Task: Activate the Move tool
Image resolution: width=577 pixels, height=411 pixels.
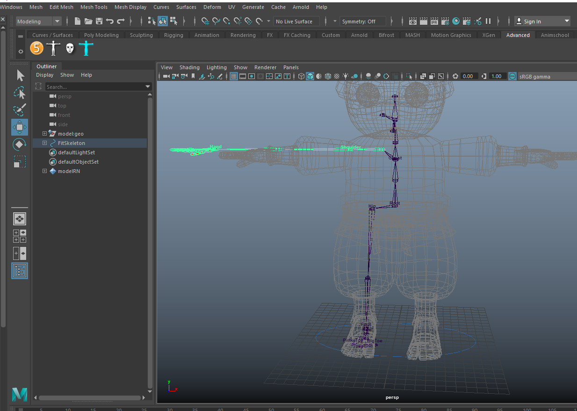Action: [20, 127]
